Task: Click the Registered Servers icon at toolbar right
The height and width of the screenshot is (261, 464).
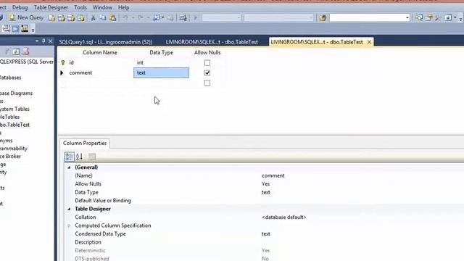Action: pos(419,17)
